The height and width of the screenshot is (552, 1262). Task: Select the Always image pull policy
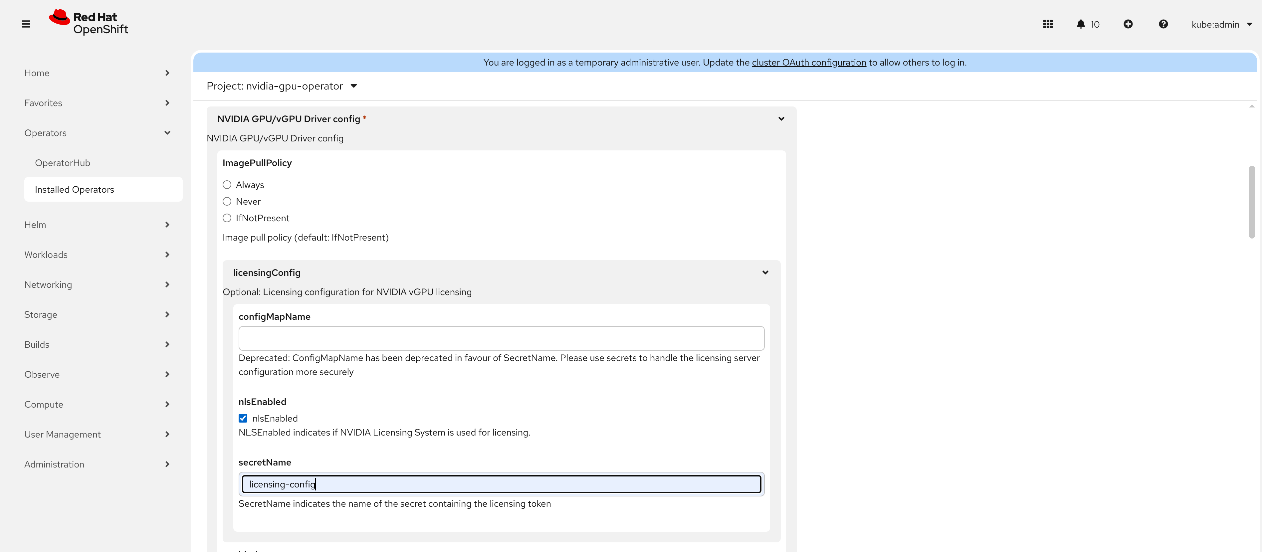(227, 185)
